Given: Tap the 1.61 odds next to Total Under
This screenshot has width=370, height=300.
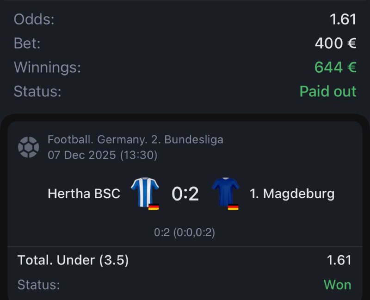Looking at the screenshot, I should click(x=339, y=260).
